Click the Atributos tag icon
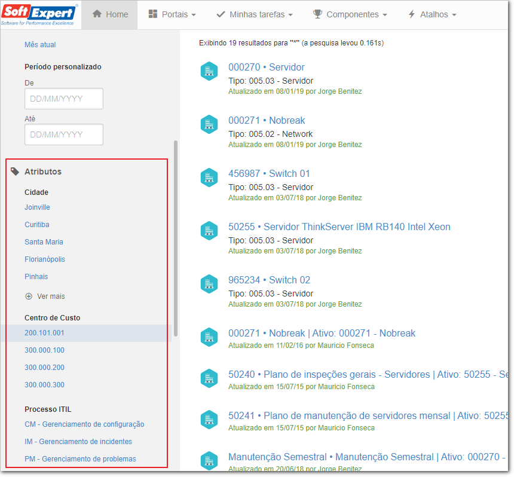This screenshot has width=514, height=477. pyautogui.click(x=15, y=172)
